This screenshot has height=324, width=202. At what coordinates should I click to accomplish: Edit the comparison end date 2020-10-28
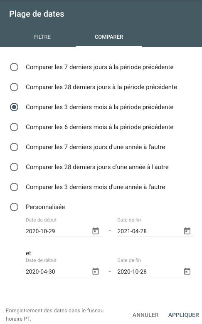click(149, 272)
